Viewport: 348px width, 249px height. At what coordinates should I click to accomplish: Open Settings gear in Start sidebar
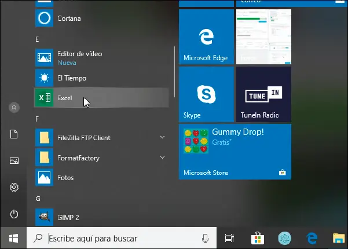pyautogui.click(x=14, y=187)
